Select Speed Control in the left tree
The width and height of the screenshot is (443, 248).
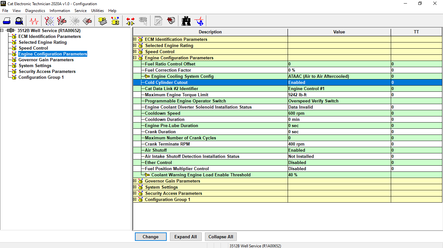[x=33, y=48]
